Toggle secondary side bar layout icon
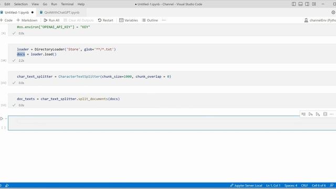 point(307,4)
